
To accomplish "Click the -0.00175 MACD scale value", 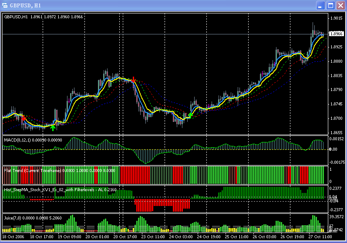I will 337,162.
